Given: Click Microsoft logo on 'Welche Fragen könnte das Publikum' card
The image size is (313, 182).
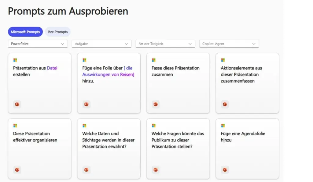Looking at the screenshot, I should pos(154,126).
